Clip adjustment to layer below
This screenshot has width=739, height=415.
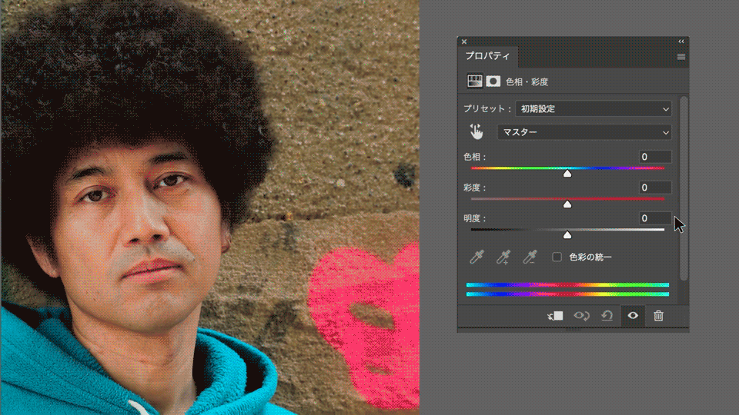[555, 316]
